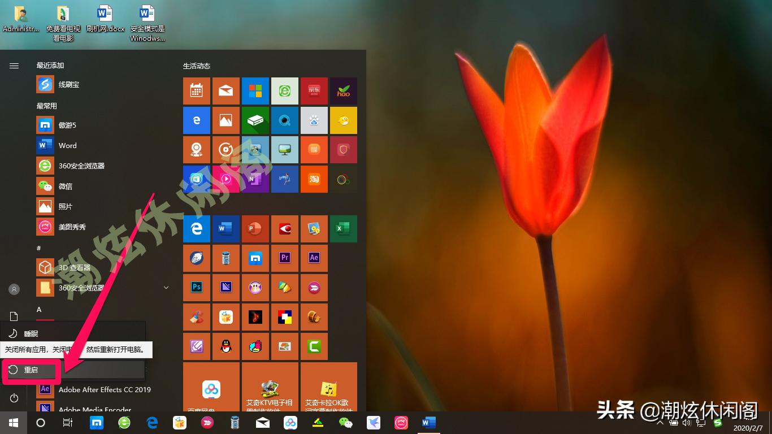
Task: Open the 照片 (Photos) app entry
Action: (x=64, y=206)
